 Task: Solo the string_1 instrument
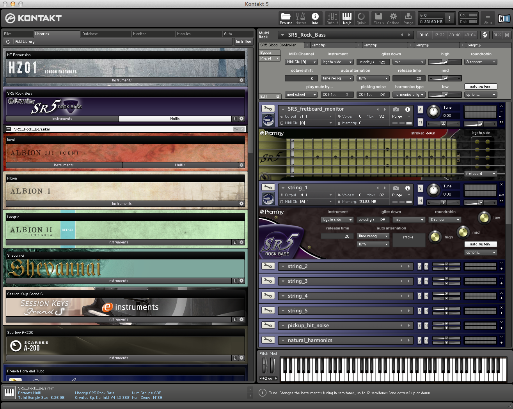[420, 189]
